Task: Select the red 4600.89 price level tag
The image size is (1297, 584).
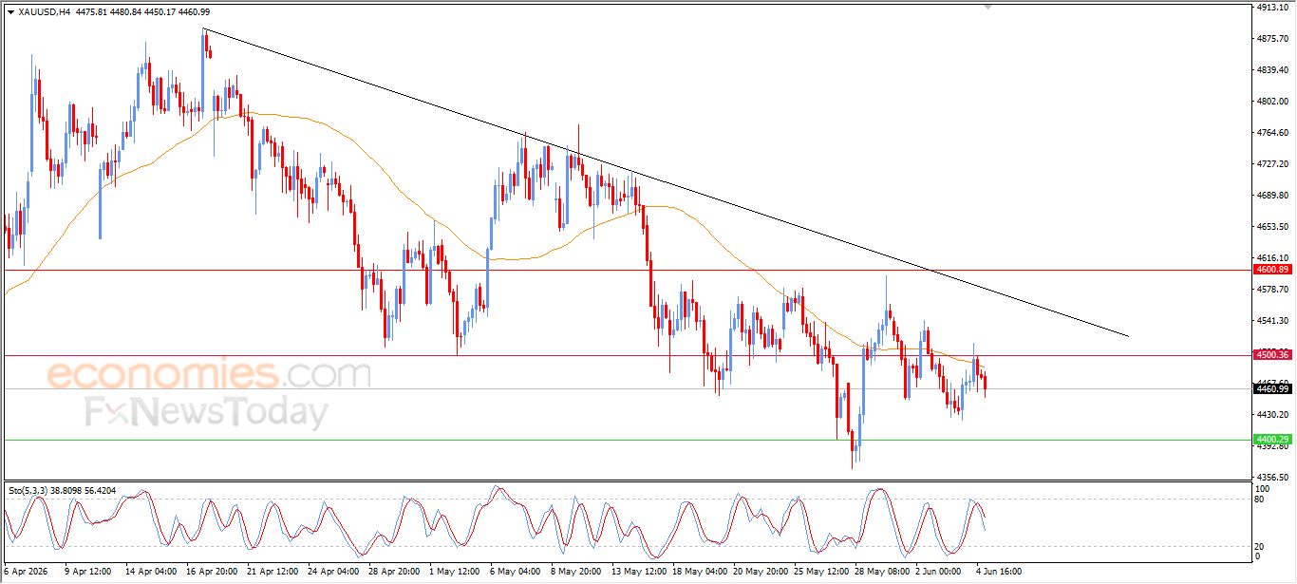Action: point(1272,270)
